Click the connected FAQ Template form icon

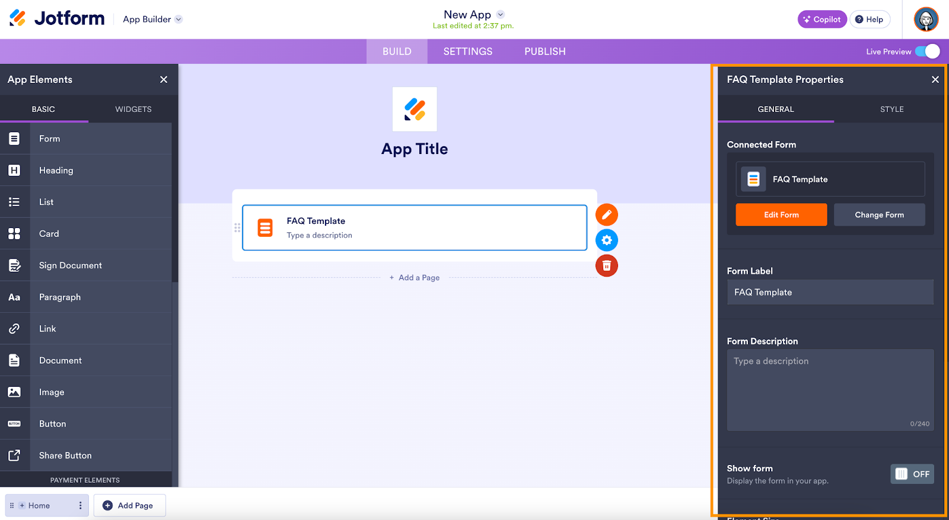tap(753, 179)
